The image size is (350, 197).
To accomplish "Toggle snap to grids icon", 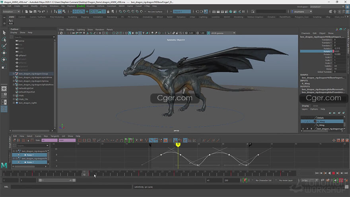I will click(121, 12).
